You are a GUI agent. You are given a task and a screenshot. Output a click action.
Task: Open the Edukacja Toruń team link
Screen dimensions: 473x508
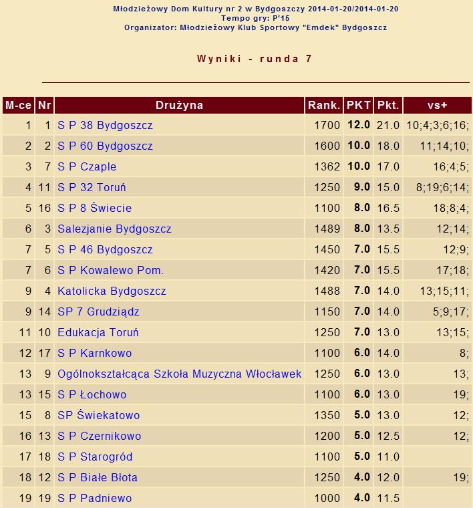98,332
